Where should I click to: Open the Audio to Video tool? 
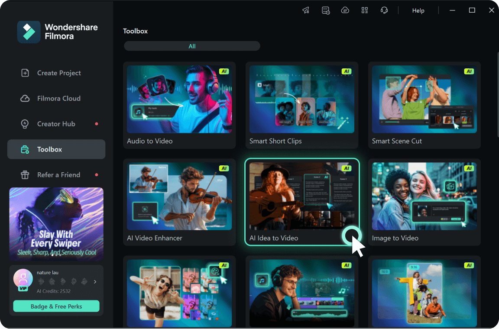pyautogui.click(x=179, y=105)
